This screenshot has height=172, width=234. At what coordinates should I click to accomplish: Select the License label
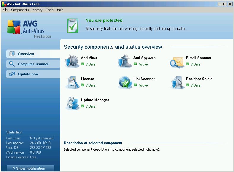click(x=87, y=79)
